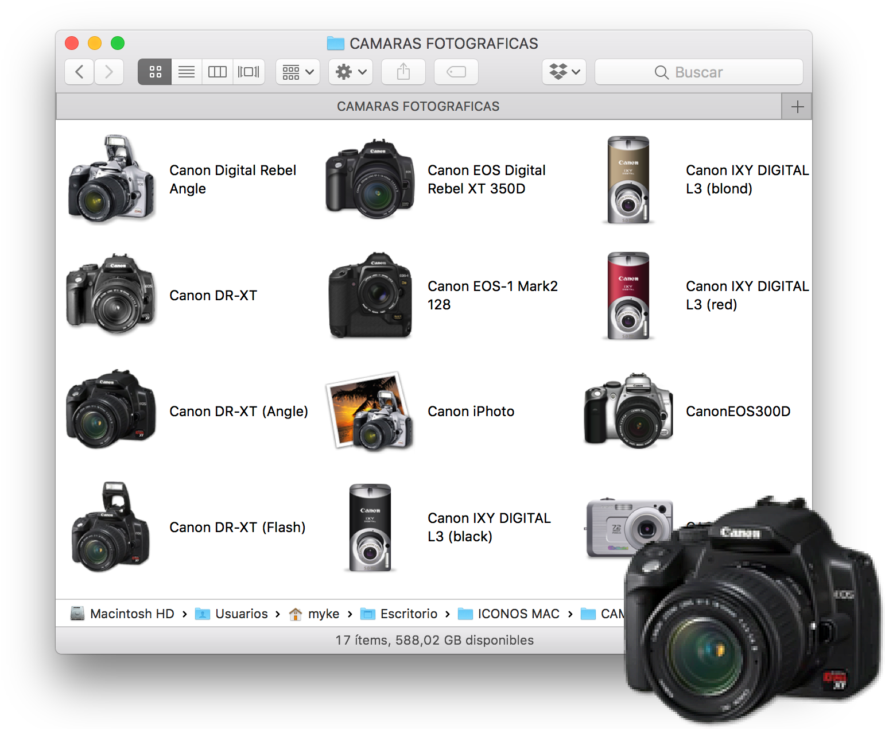The height and width of the screenshot is (729, 885).
Task: Open the Dropbox toolbar menu
Action: (564, 72)
